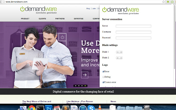Open the Blade 2 dropdown
This screenshot has width=176, height=110.
(x=119, y=58)
